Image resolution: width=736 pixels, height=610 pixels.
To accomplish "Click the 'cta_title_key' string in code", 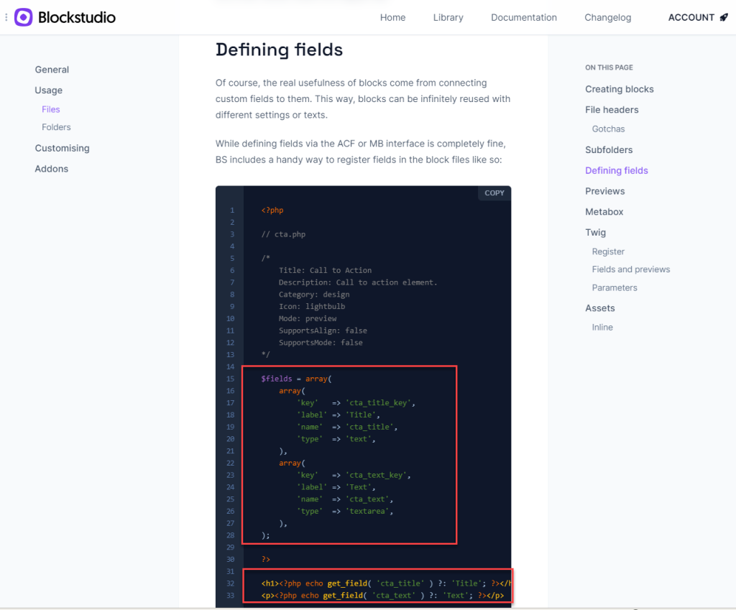I will point(378,402).
